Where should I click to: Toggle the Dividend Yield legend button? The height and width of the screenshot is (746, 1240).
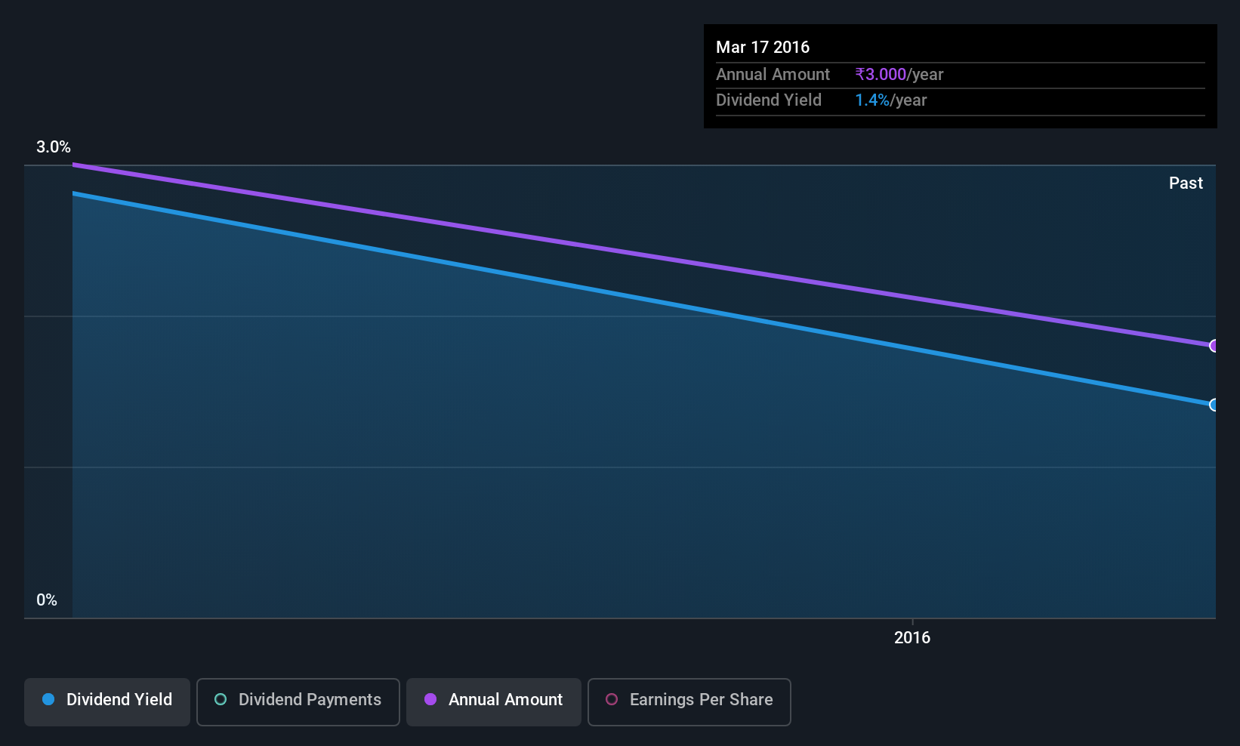tap(107, 702)
